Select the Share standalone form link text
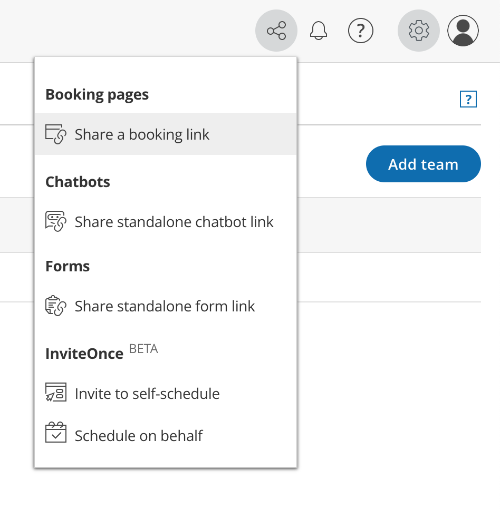The width and height of the screenshot is (500, 509). [x=165, y=306]
